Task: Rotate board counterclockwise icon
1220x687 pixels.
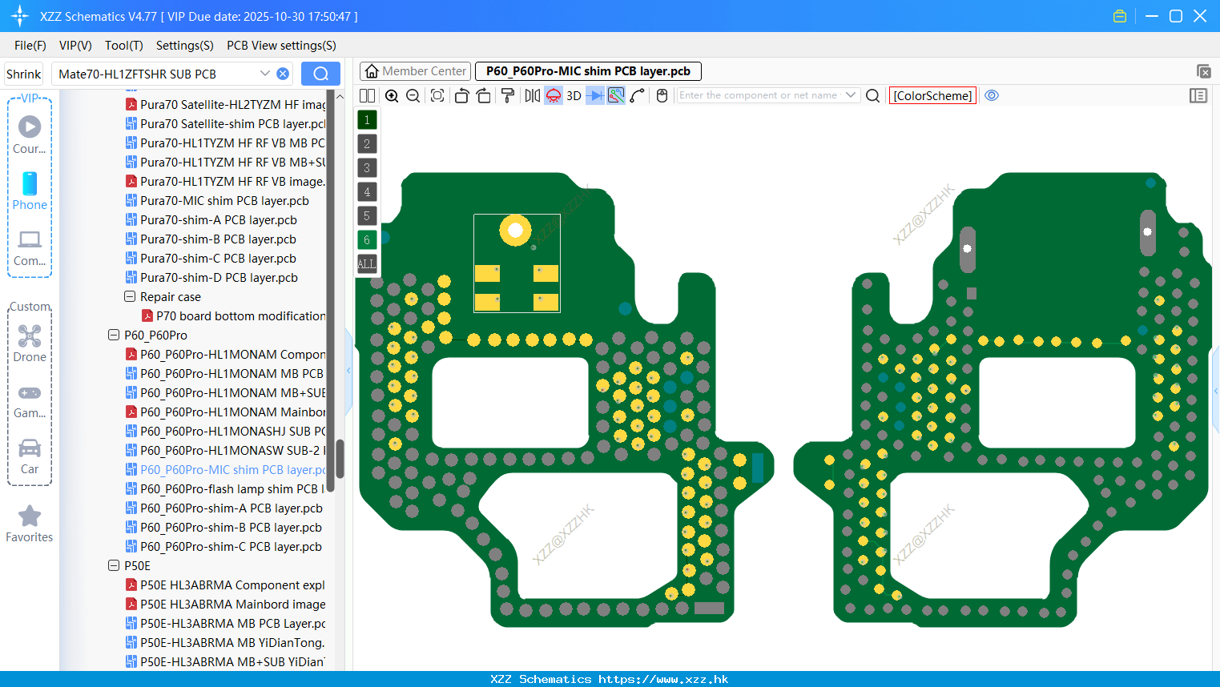Action: click(x=461, y=96)
